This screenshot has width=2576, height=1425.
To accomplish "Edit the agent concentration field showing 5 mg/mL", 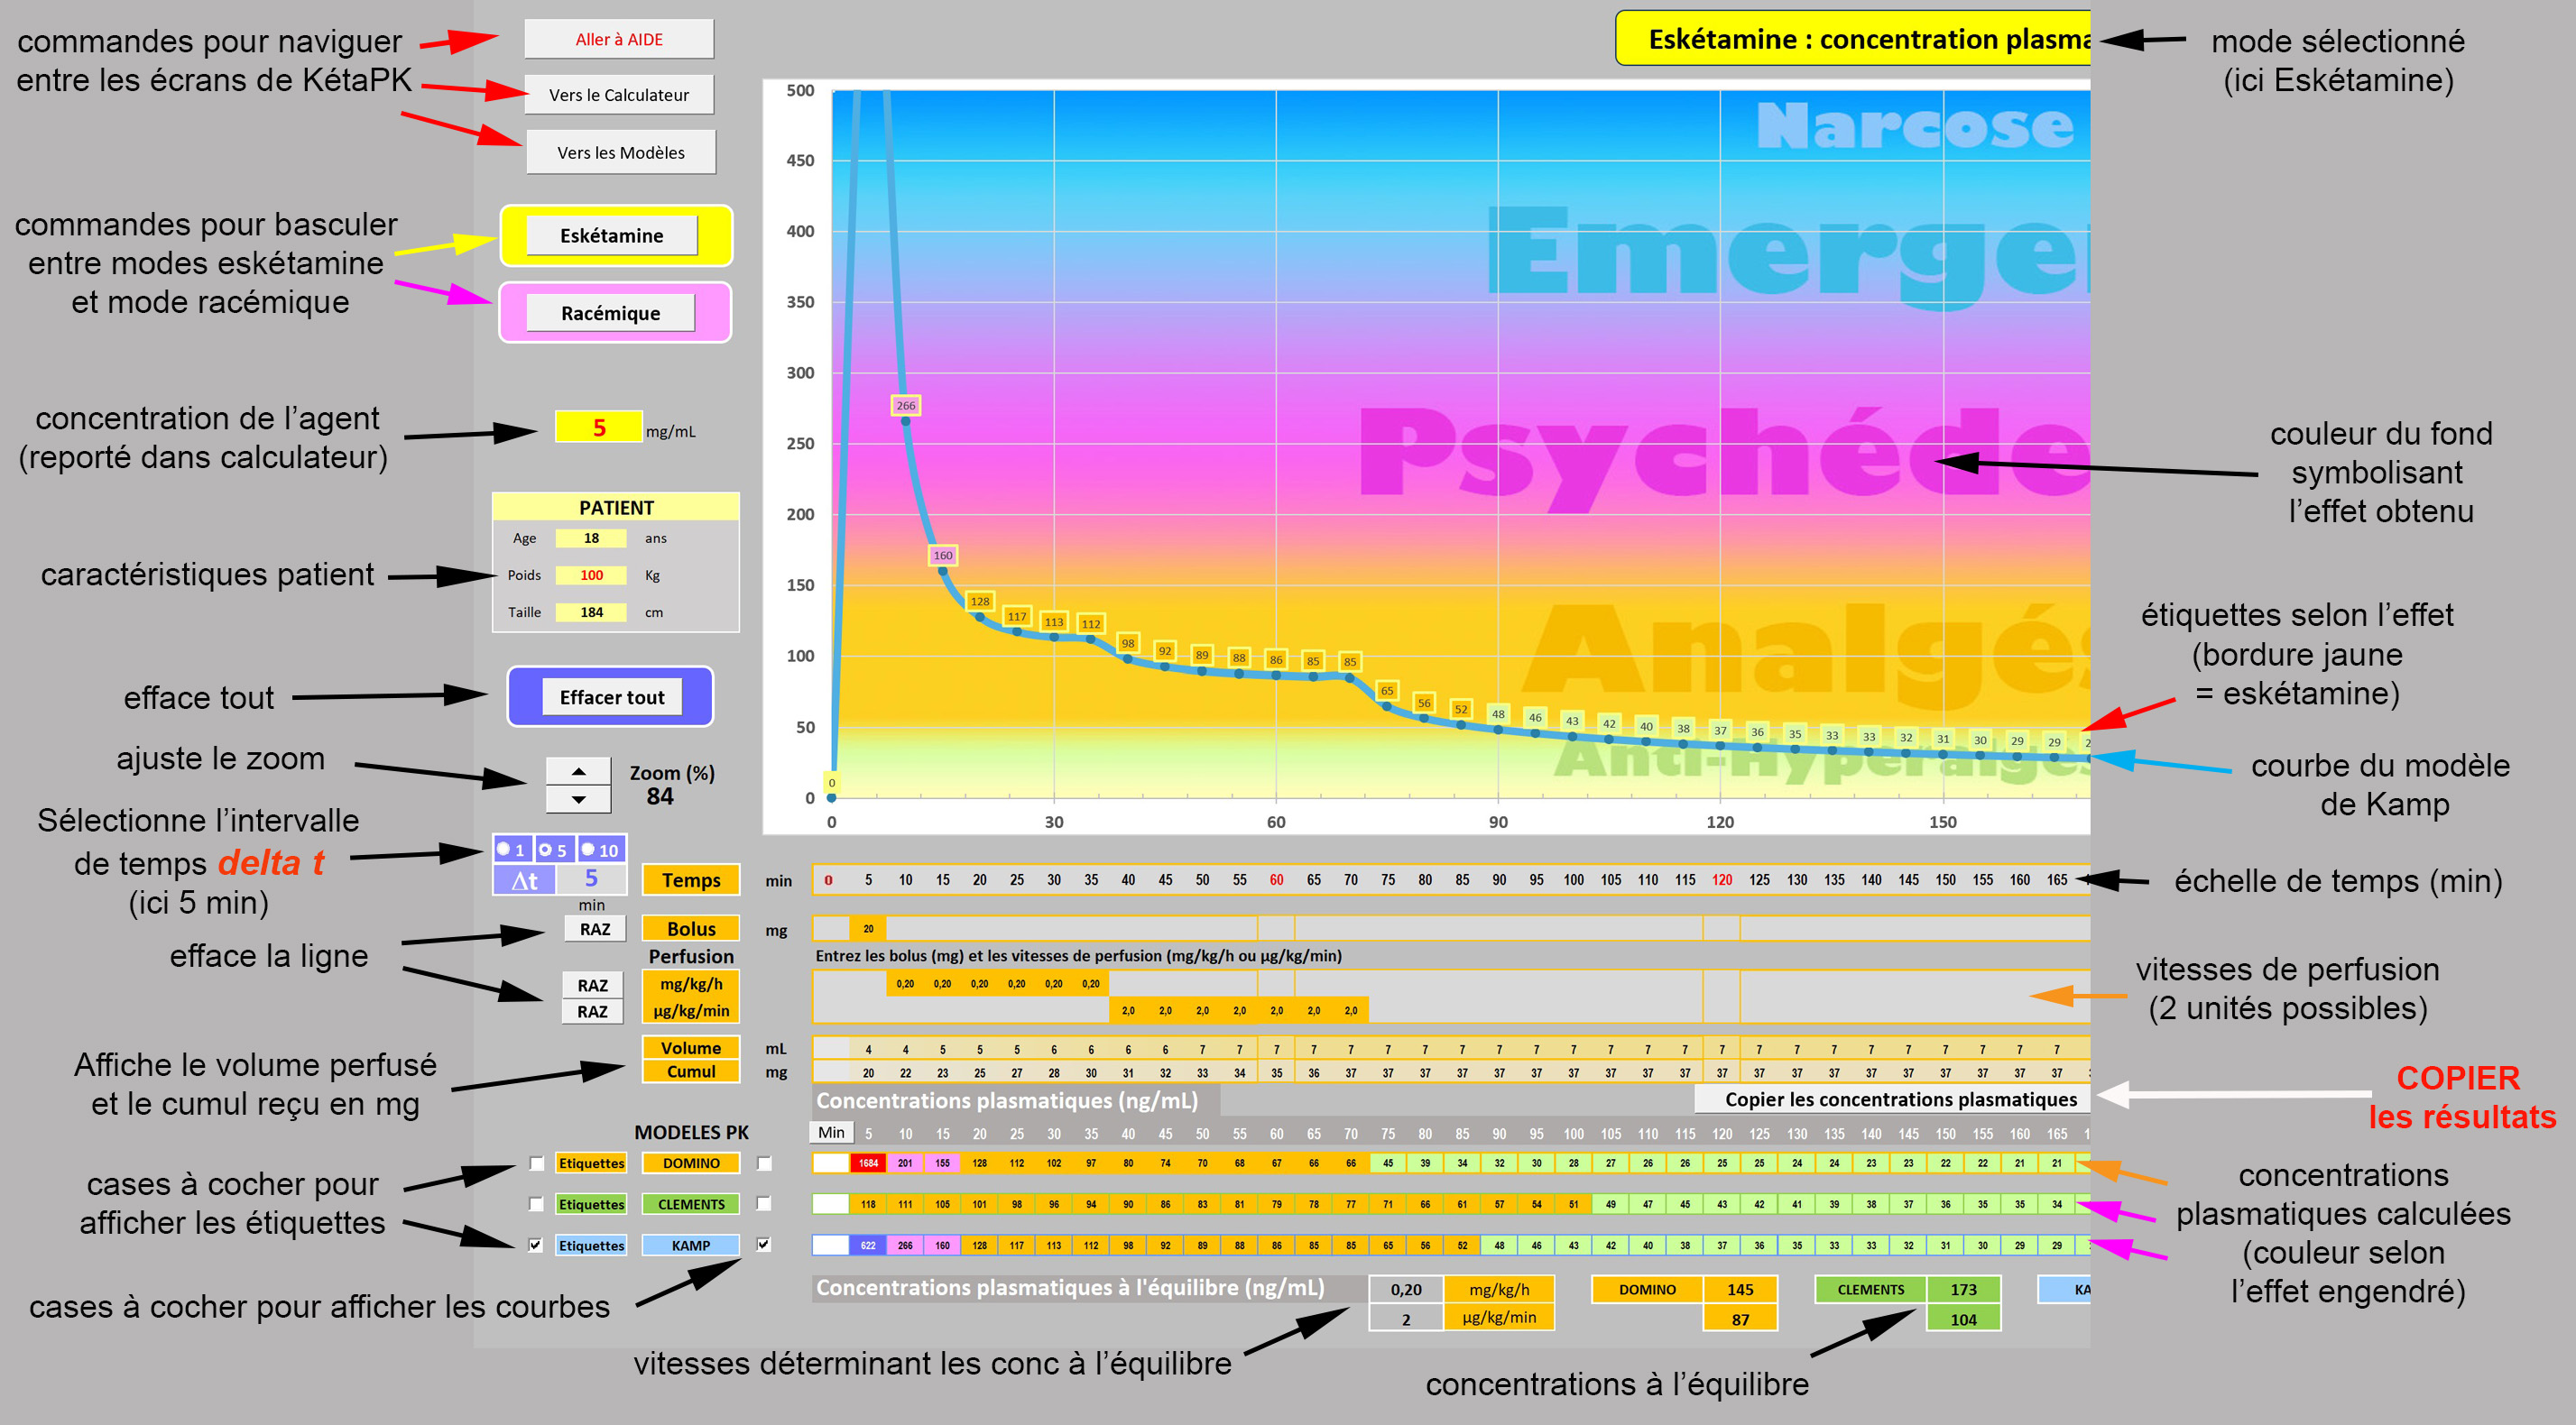I will (598, 427).
